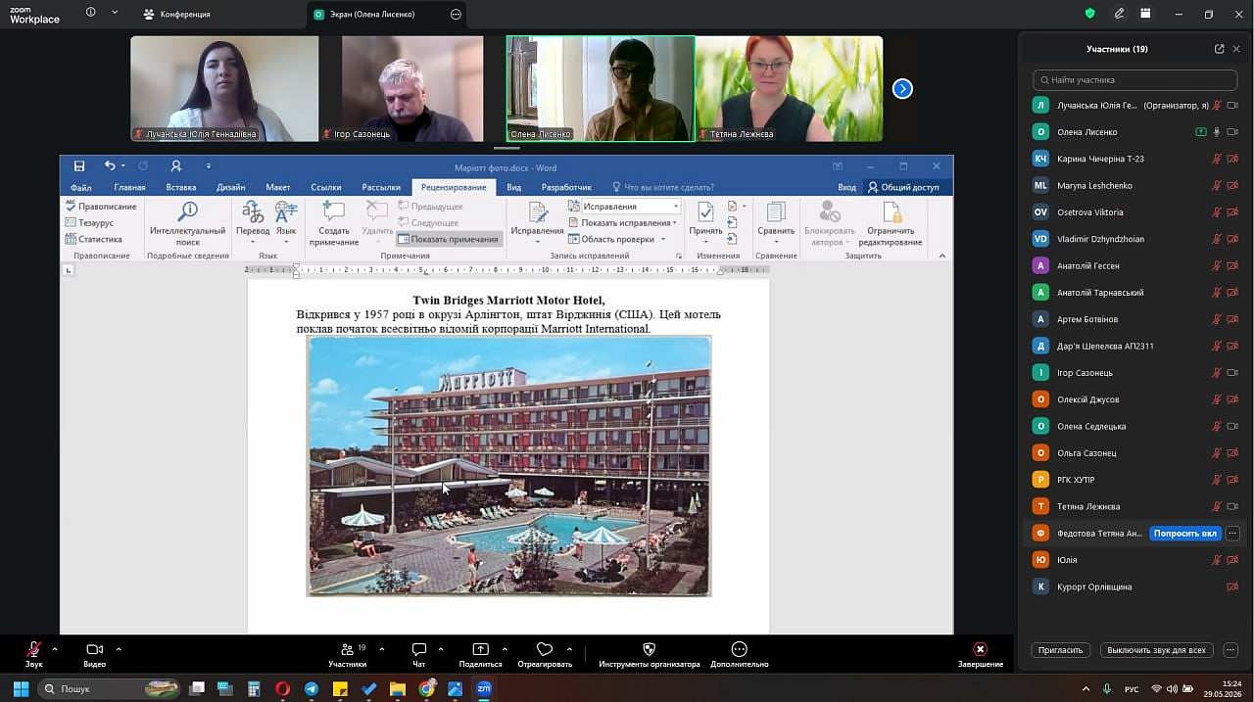Image resolution: width=1254 pixels, height=702 pixels.
Task: Switch to the Вставка tab in Word
Action: click(181, 187)
